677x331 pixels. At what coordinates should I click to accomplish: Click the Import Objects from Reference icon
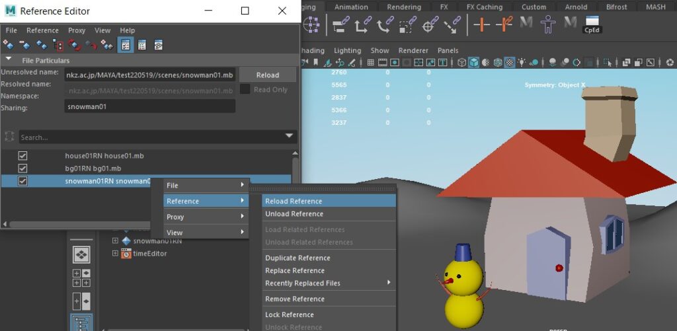[107, 44]
